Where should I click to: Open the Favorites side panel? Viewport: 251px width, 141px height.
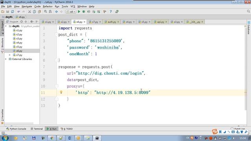pos(2,117)
